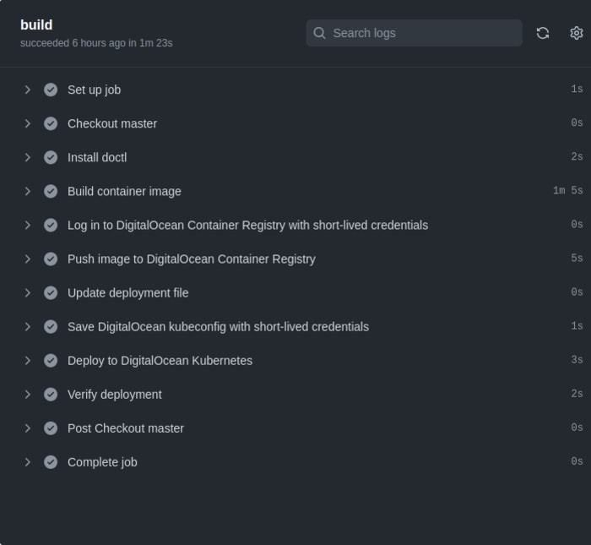Click the success checkmark beside Install doctl
This screenshot has width=591, height=545.
pyautogui.click(x=51, y=157)
